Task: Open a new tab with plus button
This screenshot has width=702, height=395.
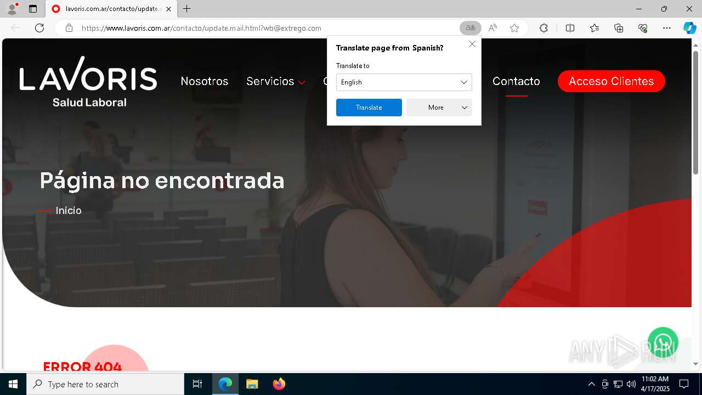Action: (187, 9)
